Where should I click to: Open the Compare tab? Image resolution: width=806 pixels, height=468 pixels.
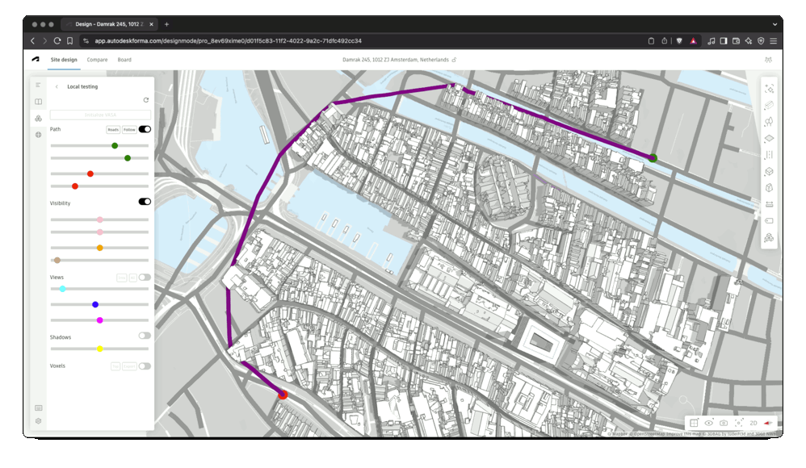97,60
